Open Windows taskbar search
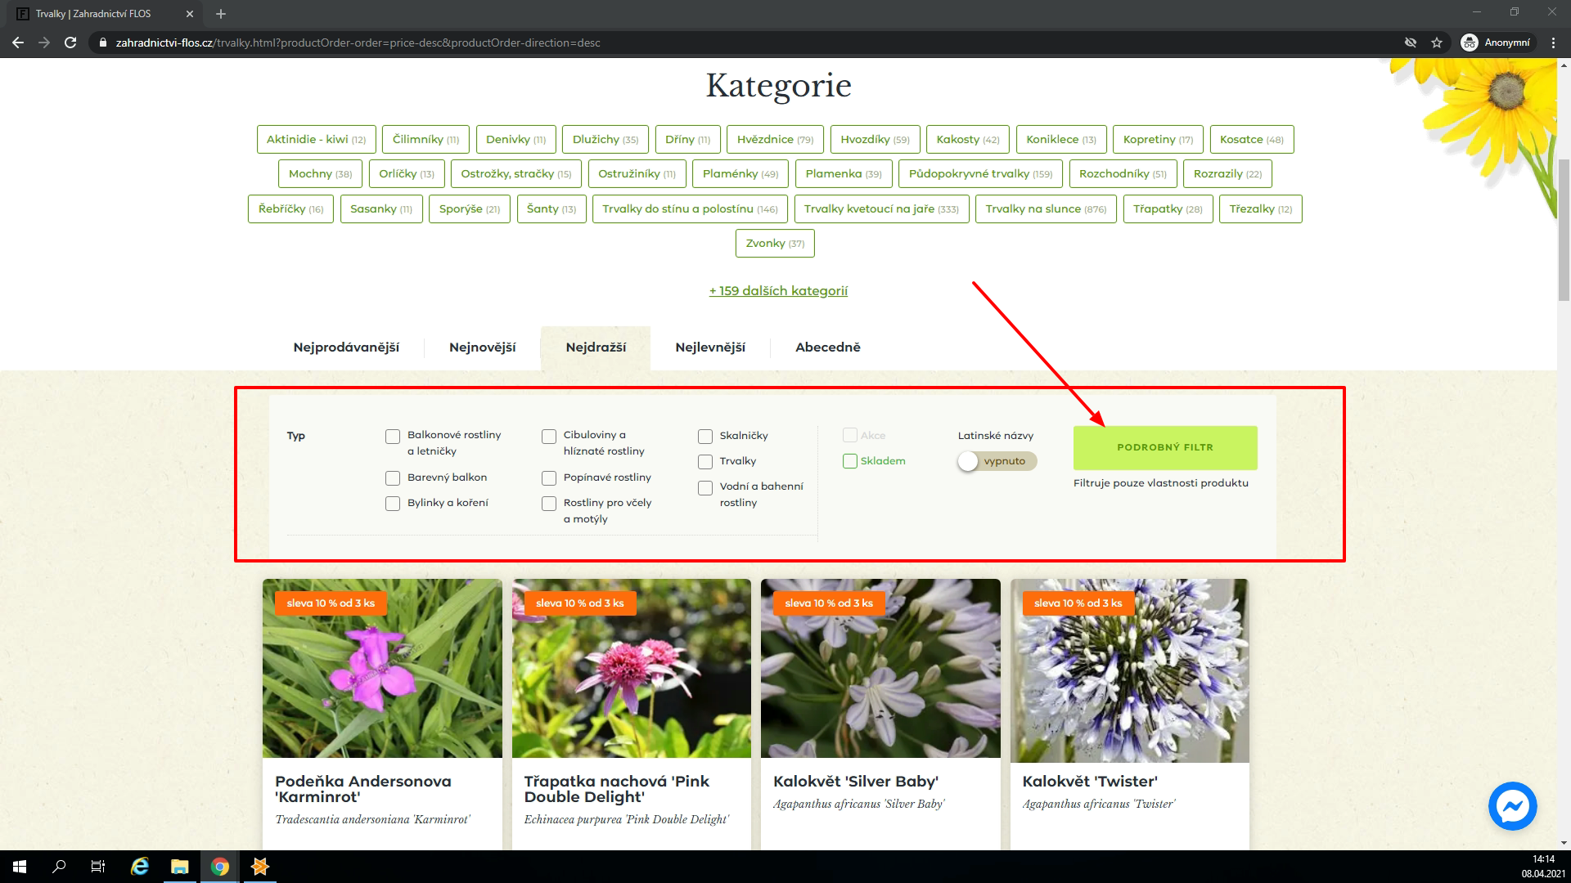1571x883 pixels. pyautogui.click(x=59, y=867)
